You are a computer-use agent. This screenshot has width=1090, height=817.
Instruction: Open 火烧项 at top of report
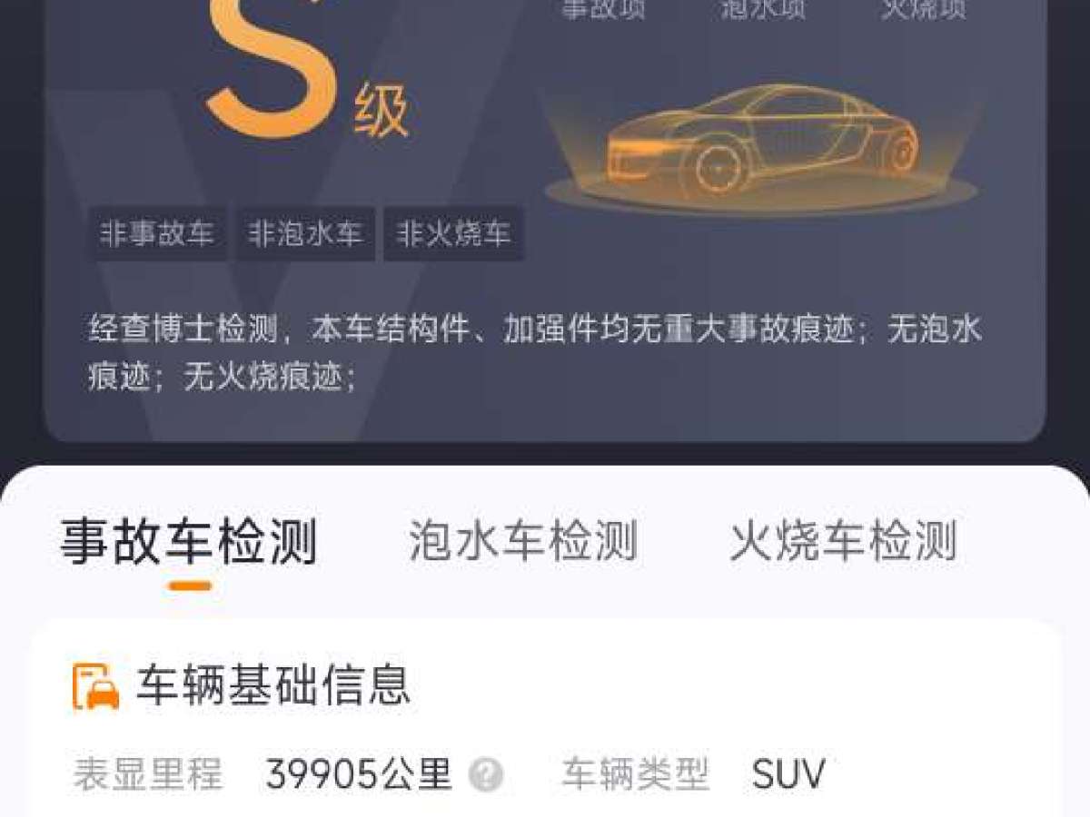(x=923, y=10)
